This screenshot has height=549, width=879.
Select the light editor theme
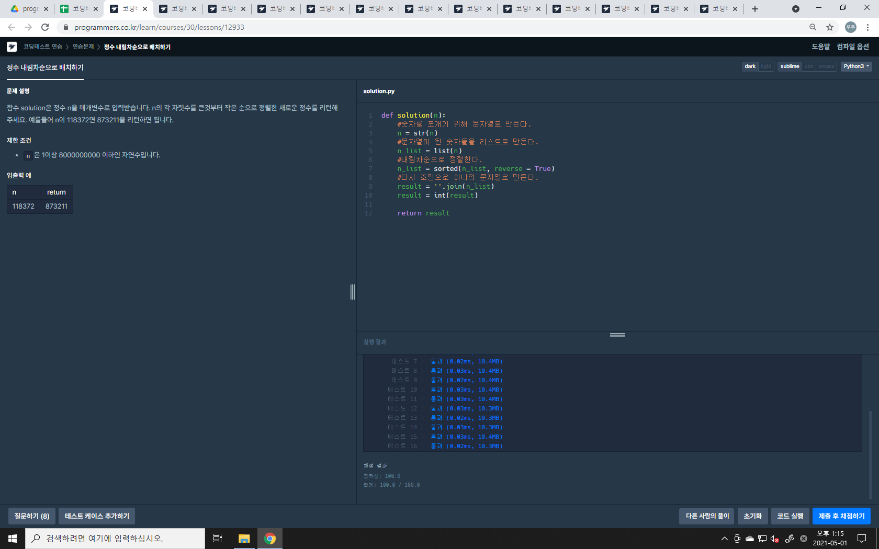(766, 66)
